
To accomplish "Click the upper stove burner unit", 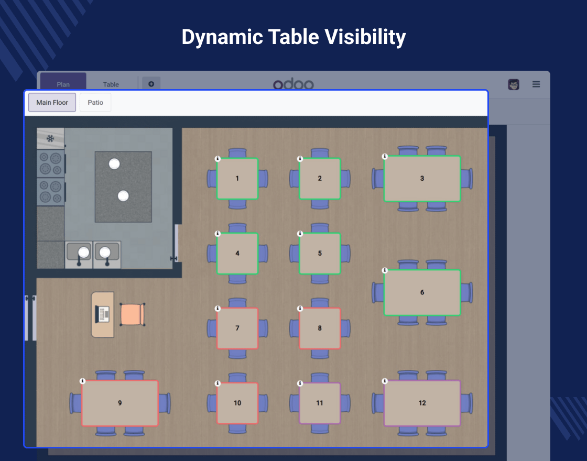I will (50, 163).
